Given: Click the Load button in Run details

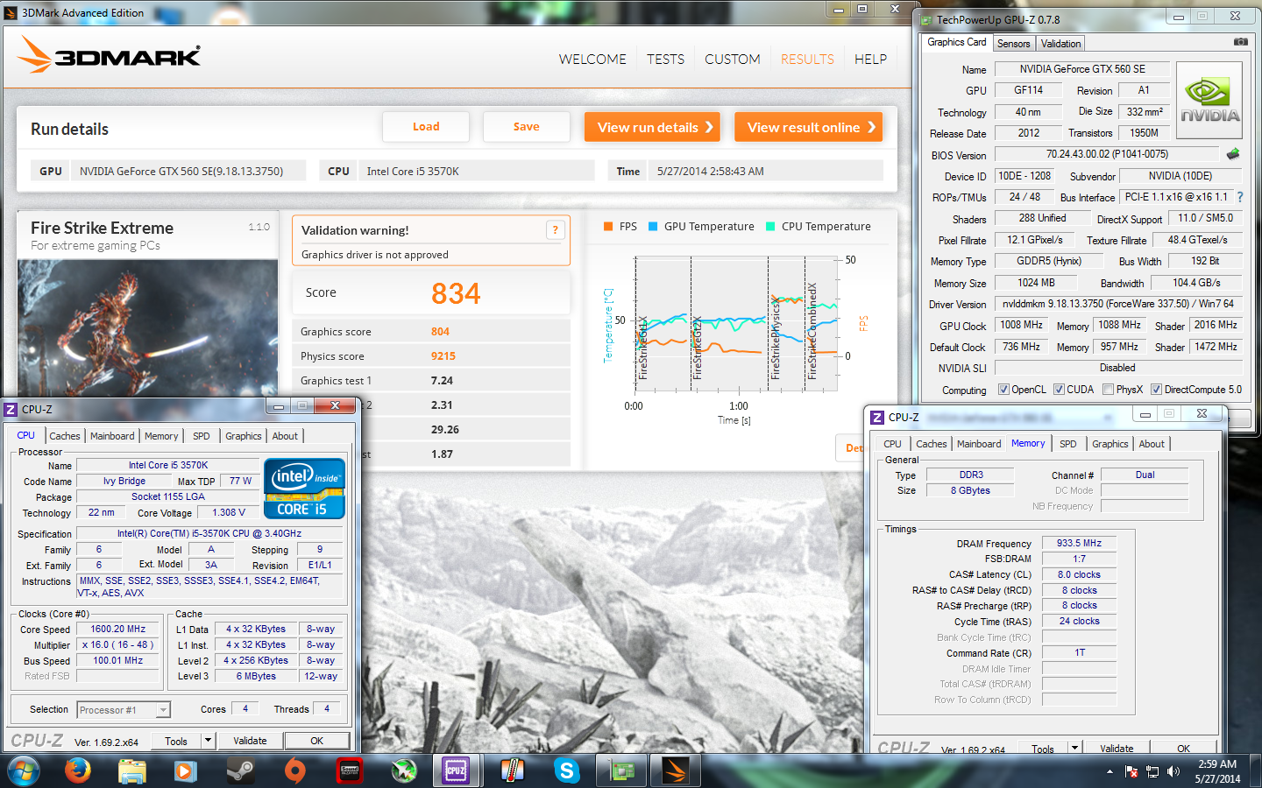Looking at the screenshot, I should point(426,127).
